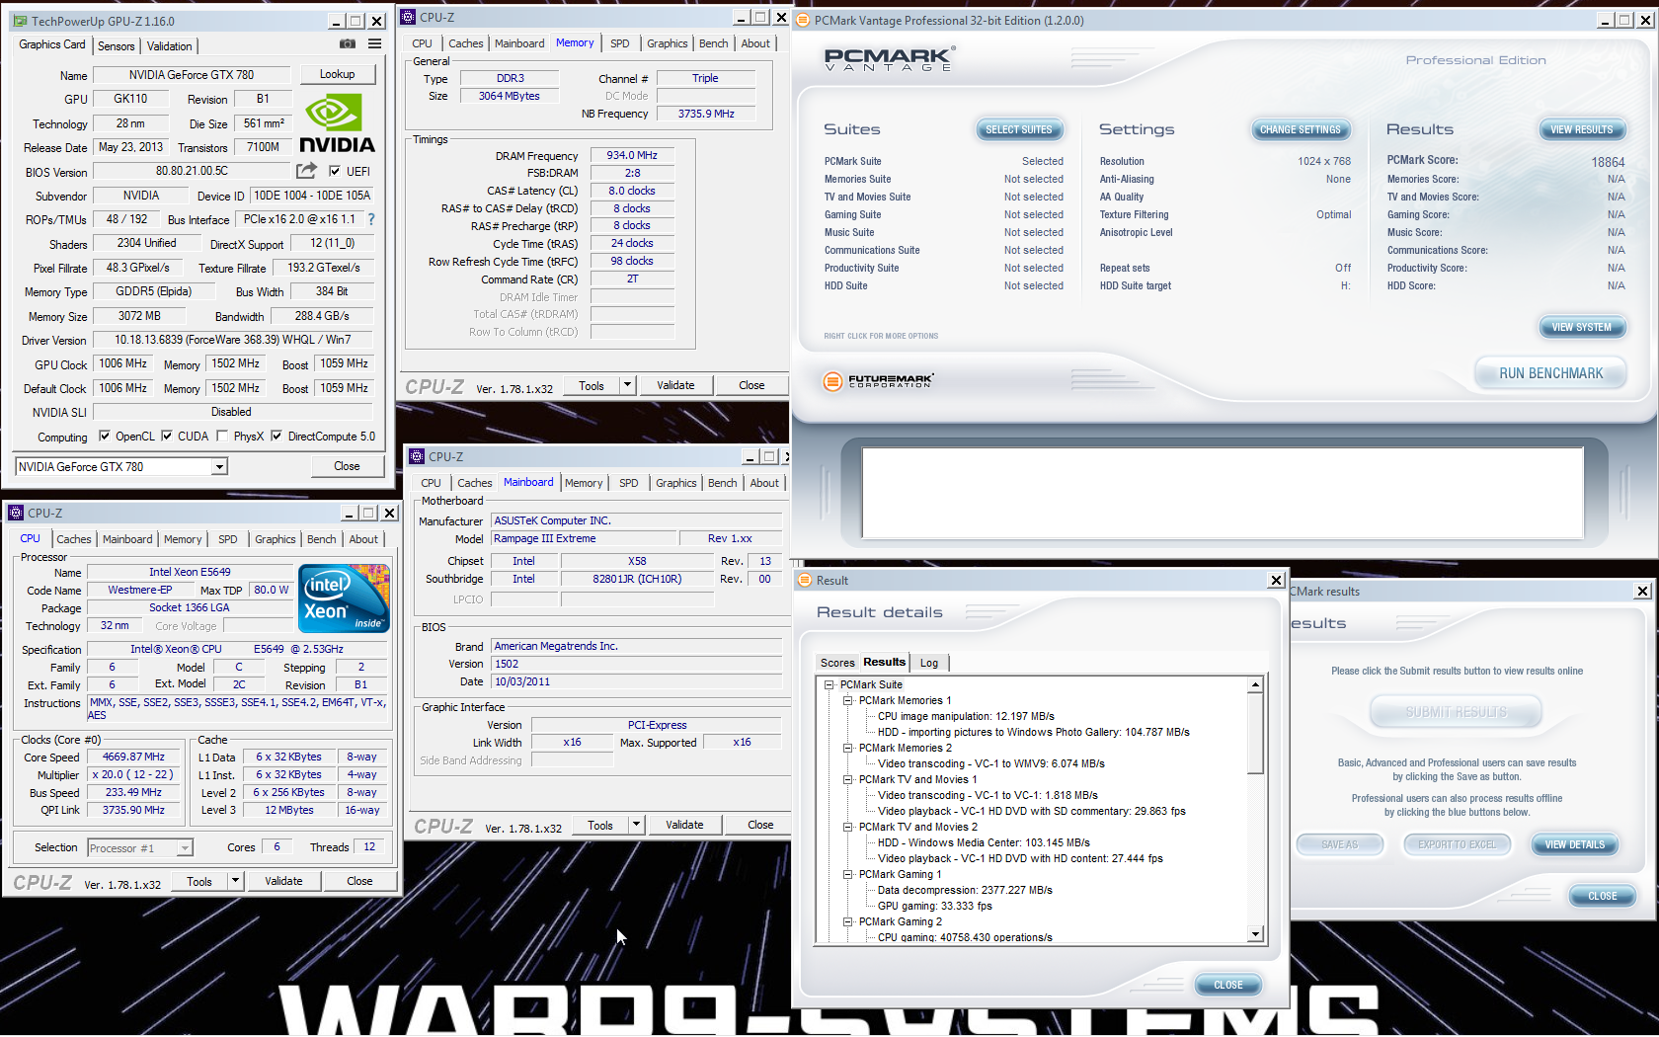The image size is (1659, 1037).
Task: Click the Result details scrollbar up arrow
Action: (1255, 684)
